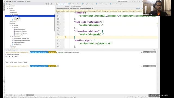Collapse the modules folder
The image size is (174, 98).
(x=9, y=13)
